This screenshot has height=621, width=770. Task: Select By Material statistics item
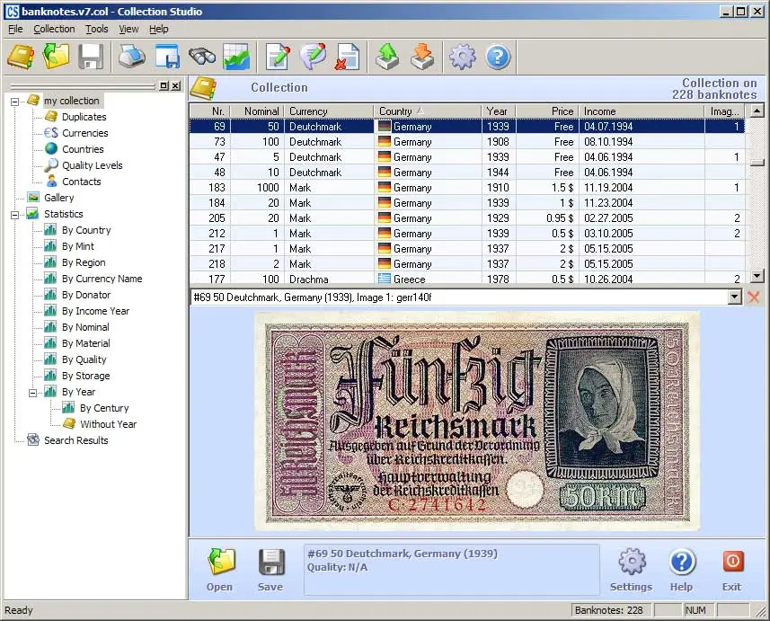tap(85, 343)
